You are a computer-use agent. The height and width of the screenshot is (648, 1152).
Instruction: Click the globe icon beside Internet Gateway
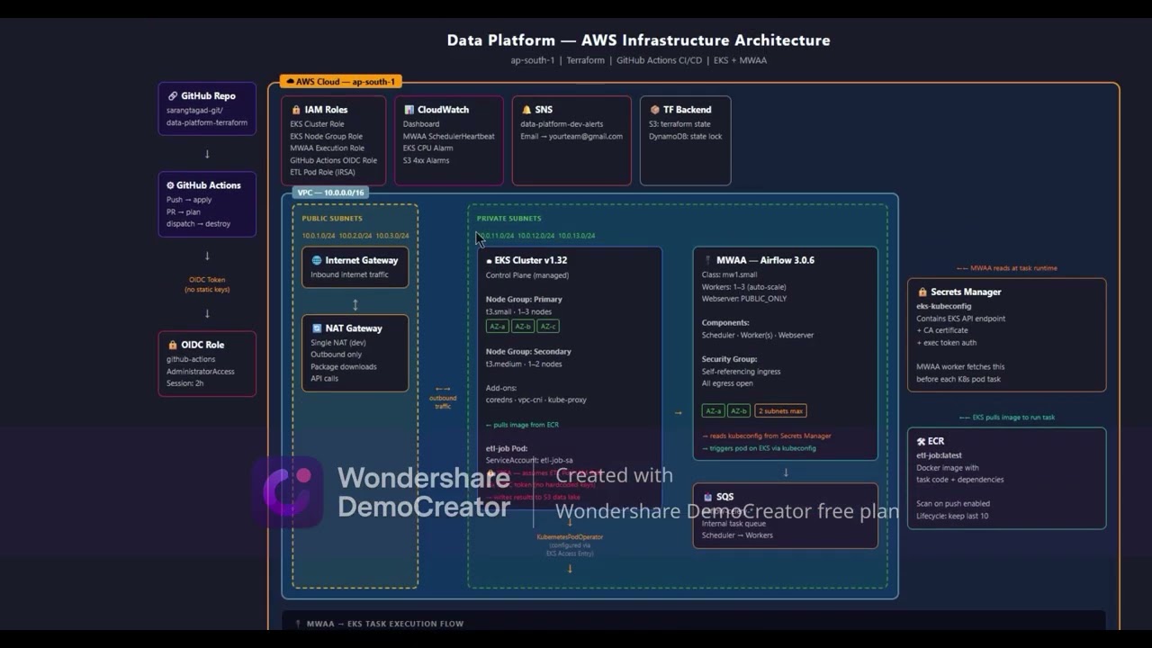(x=316, y=261)
